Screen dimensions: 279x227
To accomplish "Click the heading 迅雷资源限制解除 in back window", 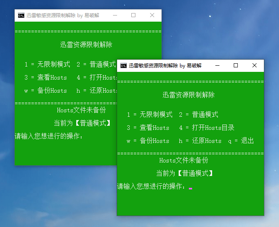I will (x=86, y=45).
